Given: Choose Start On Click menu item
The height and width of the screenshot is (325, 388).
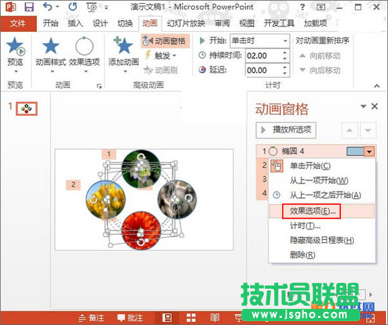Looking at the screenshot, I should (321, 166).
